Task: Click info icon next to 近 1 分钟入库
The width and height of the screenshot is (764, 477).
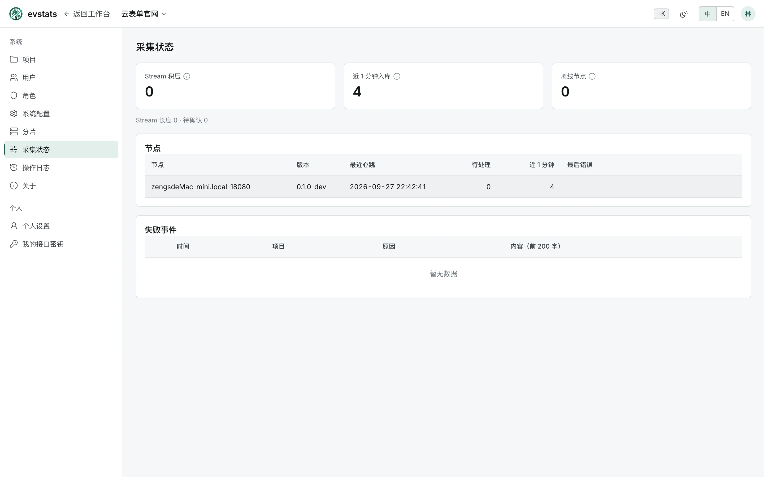Action: (x=397, y=76)
